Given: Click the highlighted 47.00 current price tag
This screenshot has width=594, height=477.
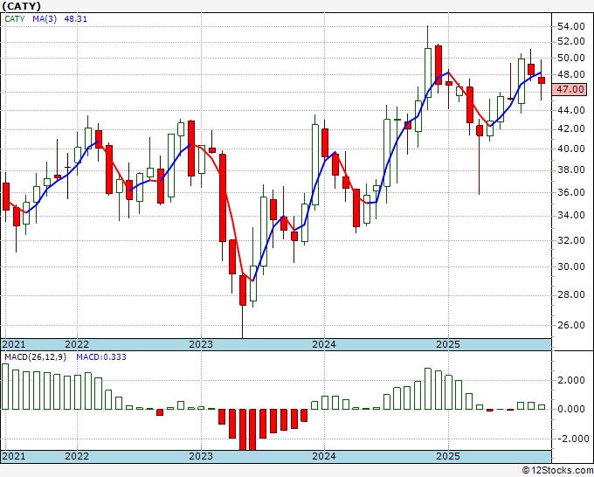Looking at the screenshot, I should (x=570, y=89).
